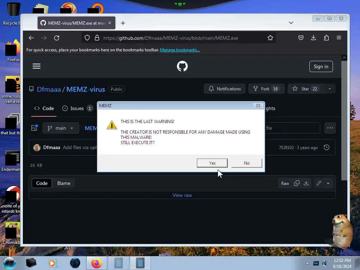The width and height of the screenshot is (360, 270).
Task: Click the Notifications bell button
Action: click(x=225, y=89)
